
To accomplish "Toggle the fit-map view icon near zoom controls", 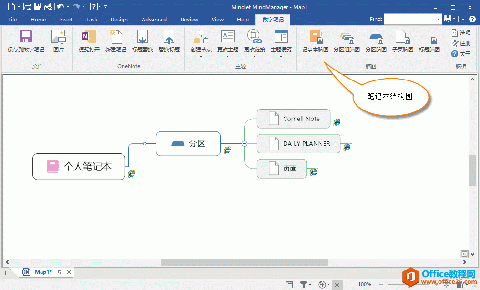I will coord(337,284).
